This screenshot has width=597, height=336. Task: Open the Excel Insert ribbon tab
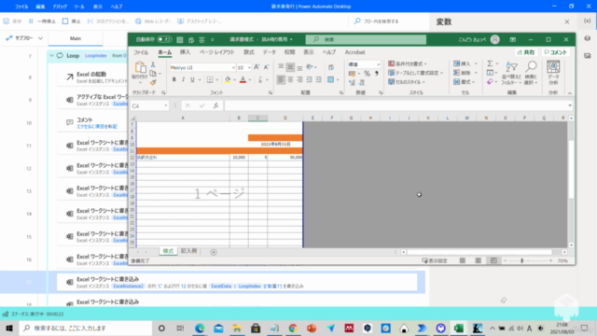[x=185, y=52]
